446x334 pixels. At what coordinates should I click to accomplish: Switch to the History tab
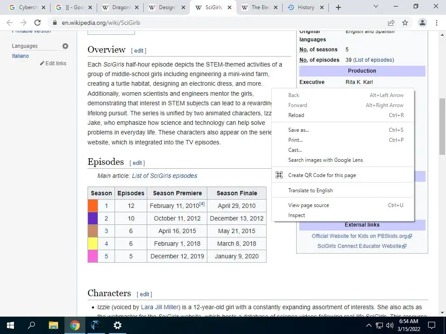(x=306, y=7)
